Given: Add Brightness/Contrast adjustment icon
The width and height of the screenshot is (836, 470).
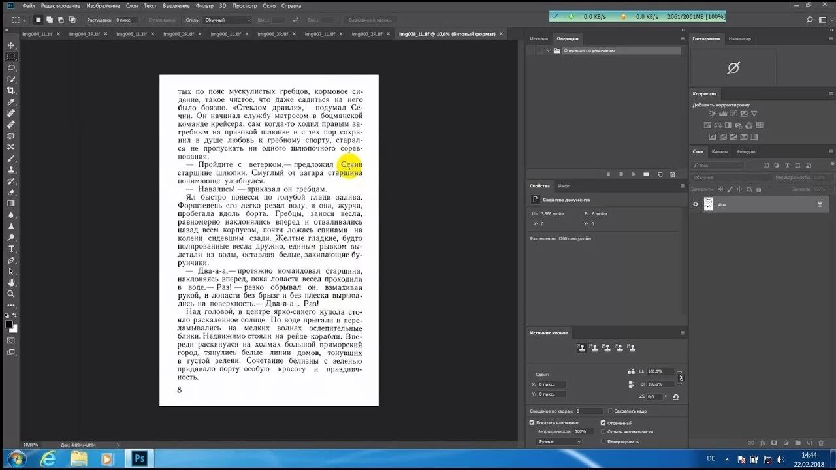Looking at the screenshot, I should click(712, 114).
